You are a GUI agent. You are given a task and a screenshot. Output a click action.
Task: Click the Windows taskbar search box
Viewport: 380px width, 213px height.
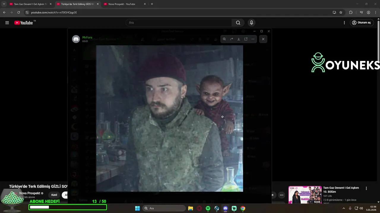[x=164, y=208]
